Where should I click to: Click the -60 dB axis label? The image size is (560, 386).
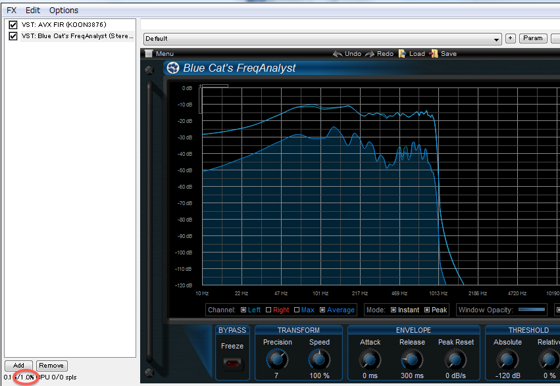tap(185, 187)
